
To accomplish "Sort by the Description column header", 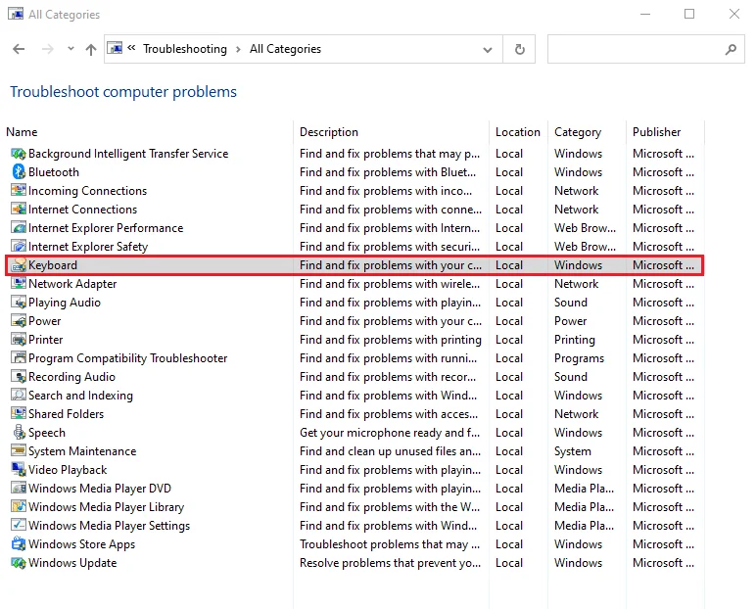I will click(x=329, y=132).
